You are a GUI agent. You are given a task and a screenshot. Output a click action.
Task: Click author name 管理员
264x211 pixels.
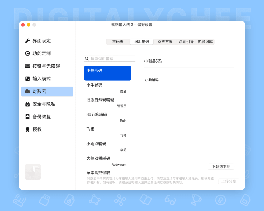coord(122,106)
